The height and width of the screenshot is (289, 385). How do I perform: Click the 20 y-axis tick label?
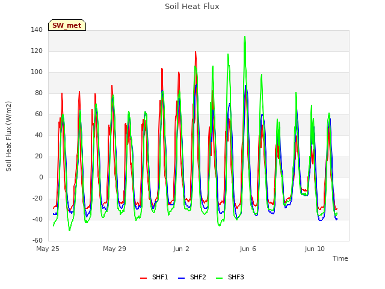click(38, 157)
